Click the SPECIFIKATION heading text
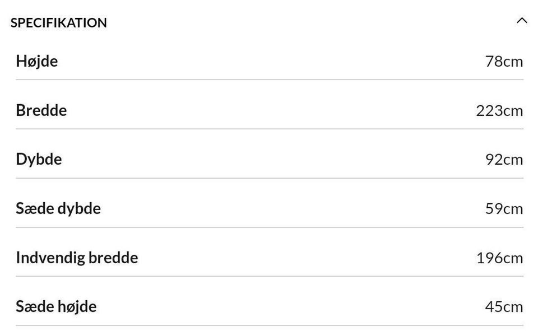This screenshot has width=538, height=331. (x=59, y=23)
